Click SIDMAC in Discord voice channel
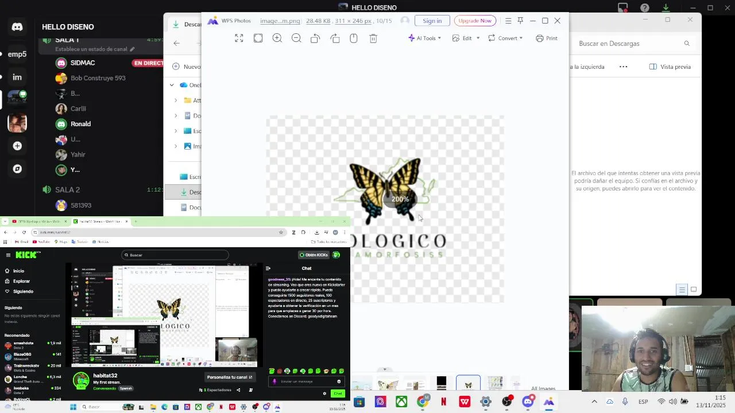 coord(83,63)
